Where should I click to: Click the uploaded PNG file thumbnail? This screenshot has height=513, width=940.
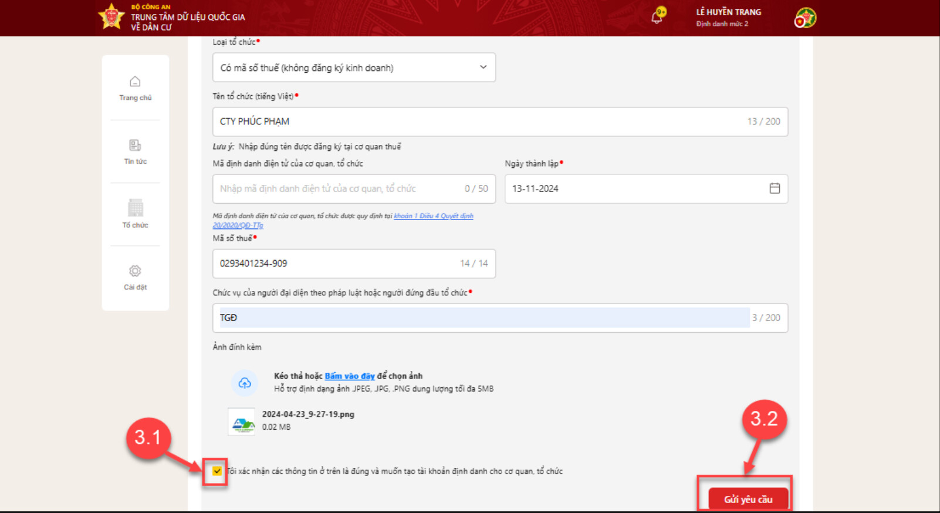point(241,421)
